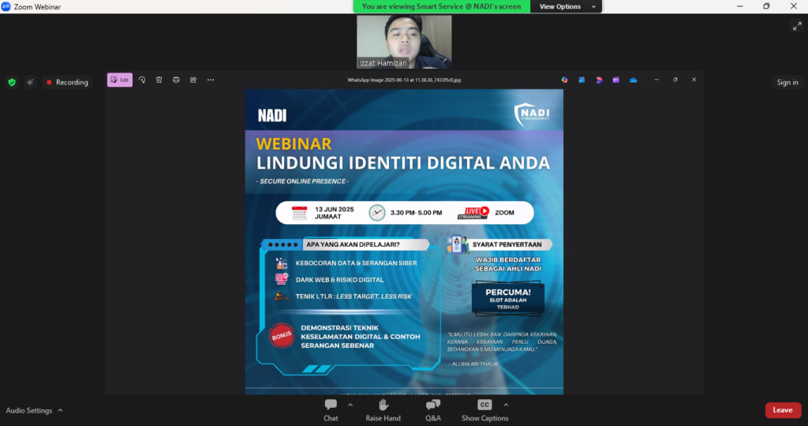Click 'APA YANG AKAN DIPELAJARI?' header
808x426 pixels.
coord(353,245)
